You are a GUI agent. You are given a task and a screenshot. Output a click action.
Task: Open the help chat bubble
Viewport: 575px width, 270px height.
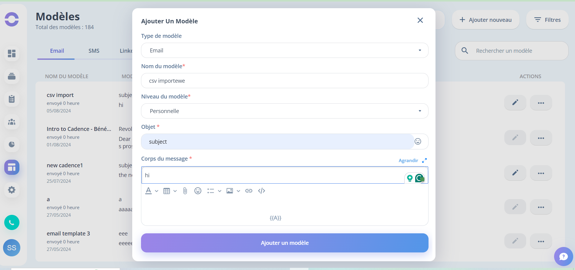563,256
